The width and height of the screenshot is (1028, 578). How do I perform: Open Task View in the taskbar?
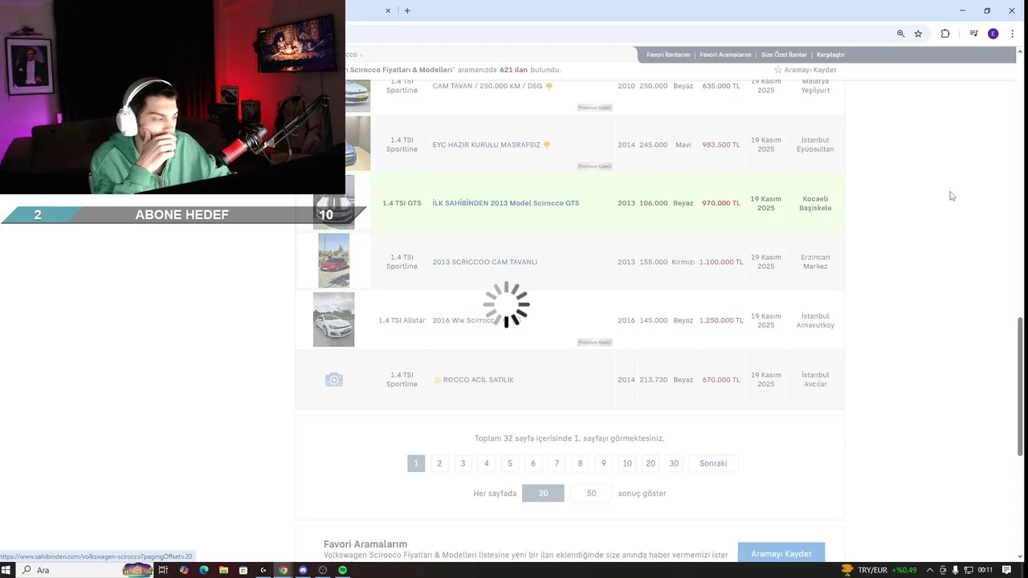tap(163, 570)
